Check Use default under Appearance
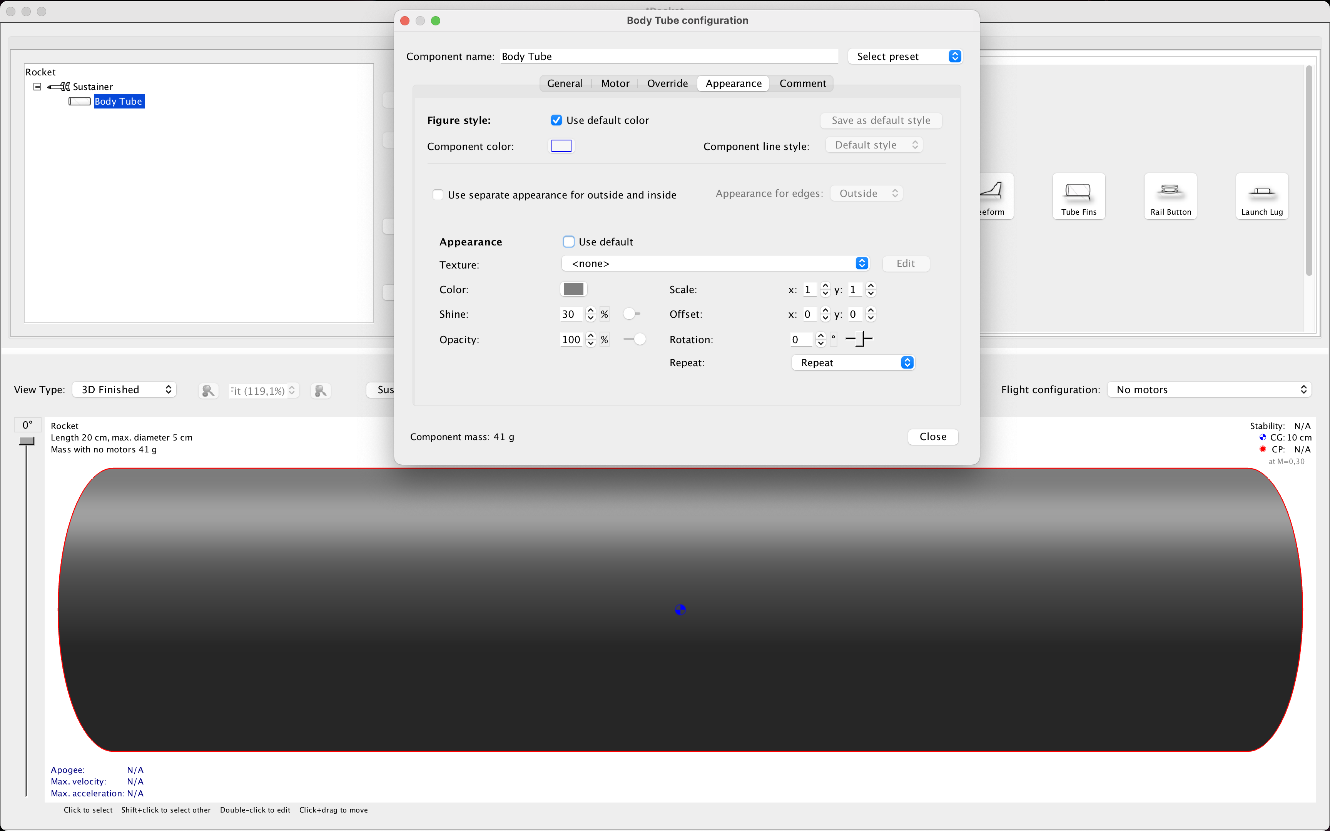Screen dimensions: 1330x831 [569, 241]
